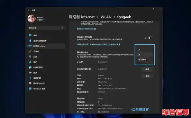Viewport: 191px width, 118px height.
Task: Focus the 查找设置 search field
Action: 46,28
